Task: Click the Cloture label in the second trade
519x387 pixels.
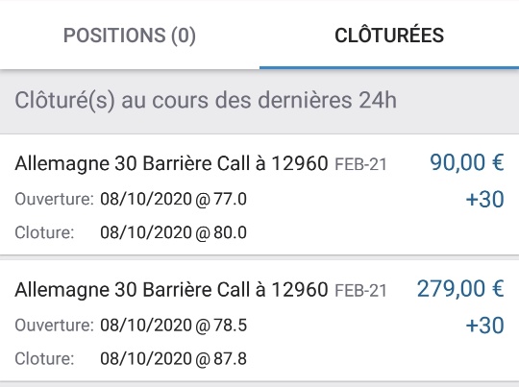Action: point(44,358)
